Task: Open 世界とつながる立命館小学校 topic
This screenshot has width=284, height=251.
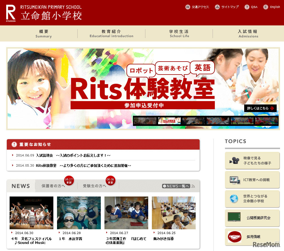Action: [x=252, y=199]
